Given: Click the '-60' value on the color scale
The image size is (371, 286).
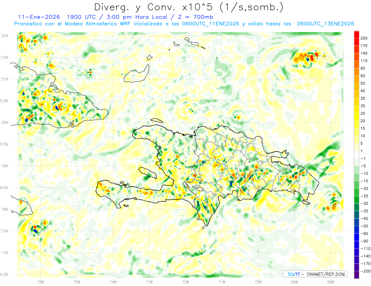Looking at the screenshot, I should click(x=364, y=233).
